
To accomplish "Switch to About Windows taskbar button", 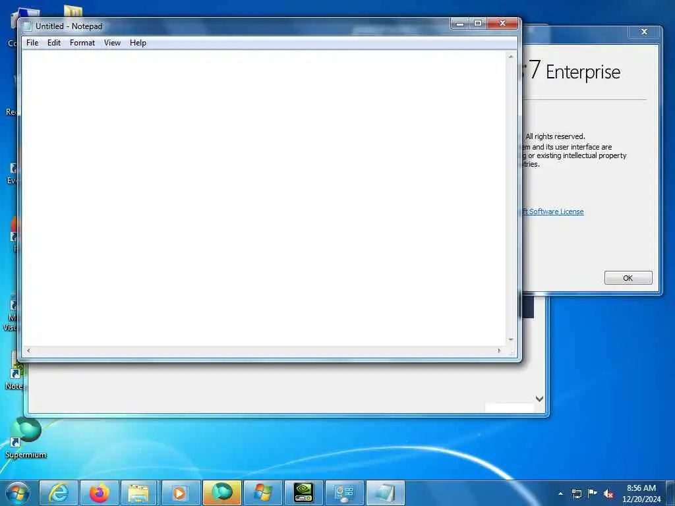I will pos(262,493).
